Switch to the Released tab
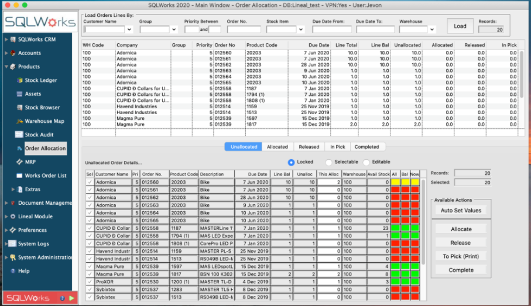The height and width of the screenshot is (306, 531). [309, 147]
